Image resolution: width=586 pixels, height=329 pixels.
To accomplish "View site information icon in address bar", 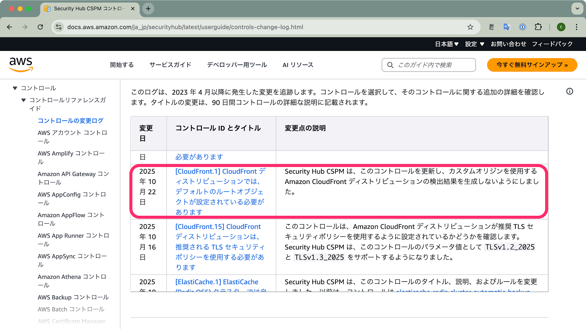I will click(59, 27).
